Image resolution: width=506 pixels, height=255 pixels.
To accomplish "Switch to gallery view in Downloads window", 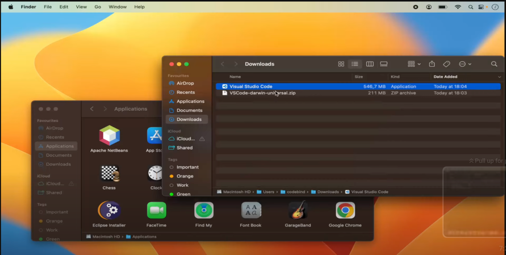I will [x=384, y=64].
